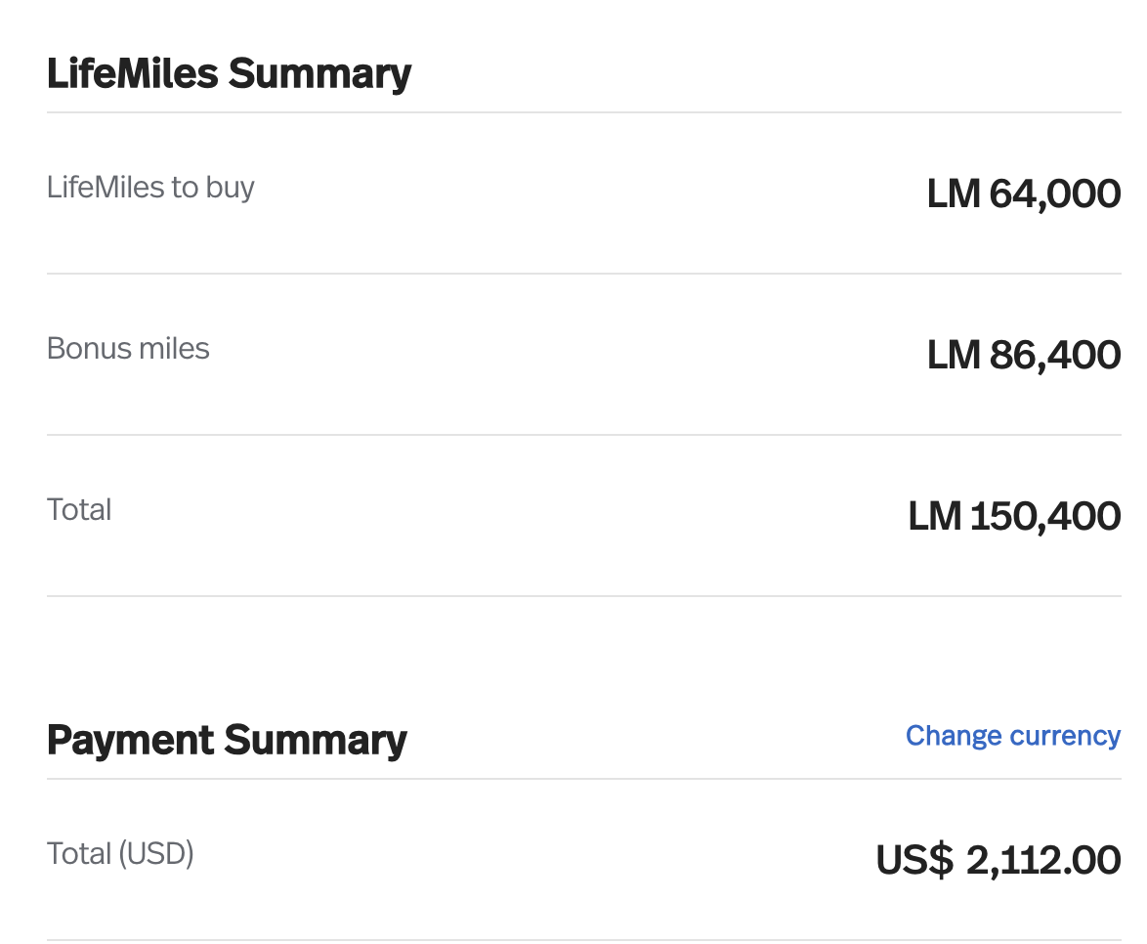Select the US$ 2,112.00 payment amount

pos(998,860)
